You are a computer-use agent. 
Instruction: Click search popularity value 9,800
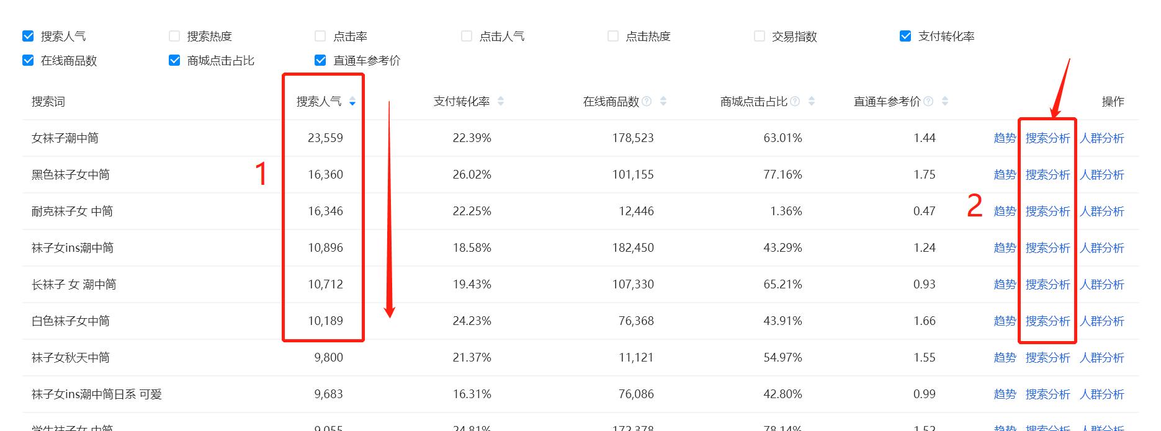pos(328,357)
